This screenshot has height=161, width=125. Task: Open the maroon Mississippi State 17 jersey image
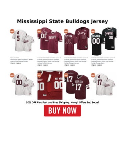77,85
